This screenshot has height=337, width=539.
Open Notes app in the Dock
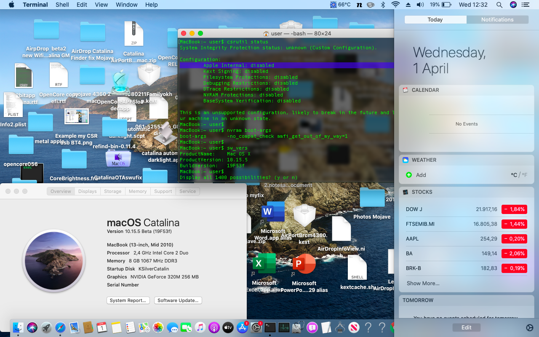[x=116, y=327]
